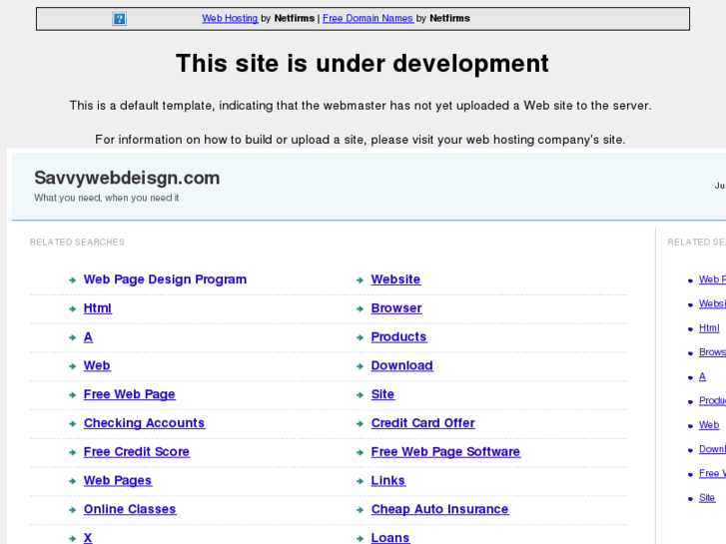
Task: Open Web link in right sidebar
Action: click(709, 424)
